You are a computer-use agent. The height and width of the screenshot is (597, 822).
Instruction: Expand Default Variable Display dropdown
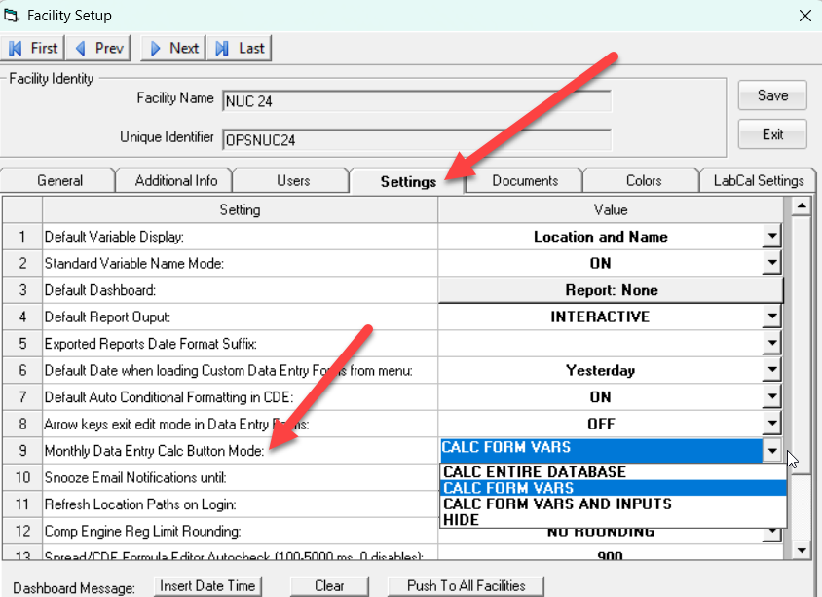772,237
